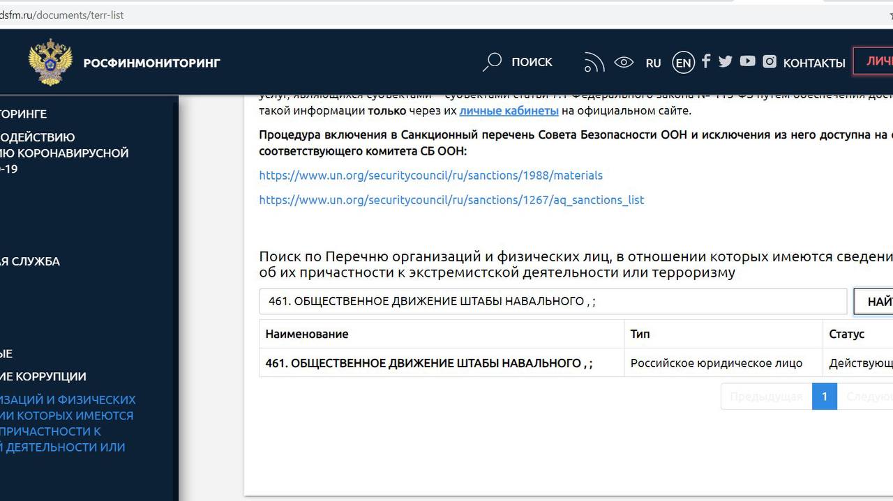
Task: Sort by the Наименование column header
Action: (442, 334)
